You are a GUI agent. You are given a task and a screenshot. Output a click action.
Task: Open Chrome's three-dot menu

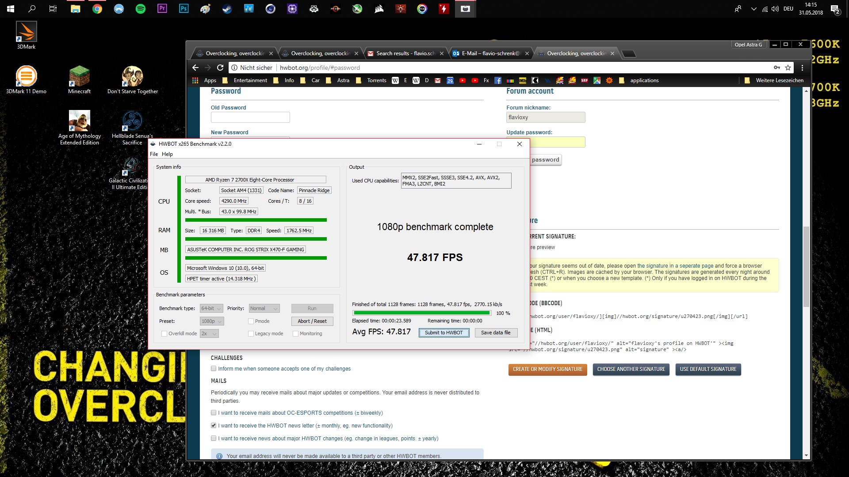pos(802,68)
